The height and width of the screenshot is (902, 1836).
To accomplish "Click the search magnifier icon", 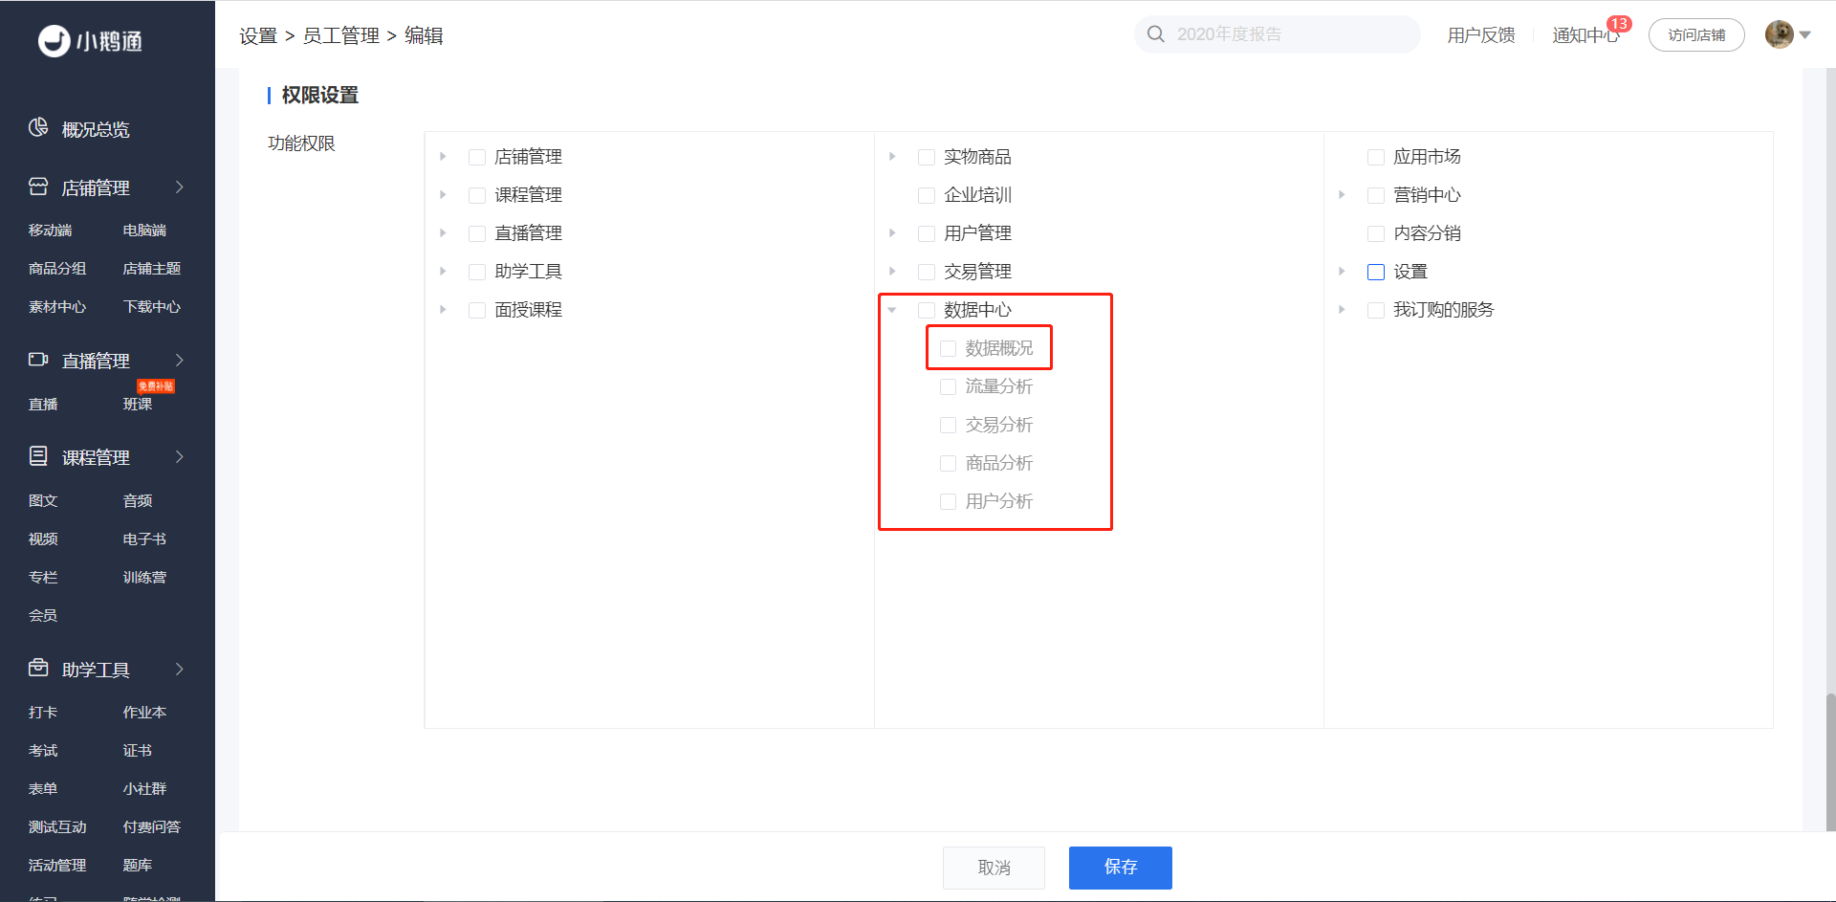I will coord(1156,34).
